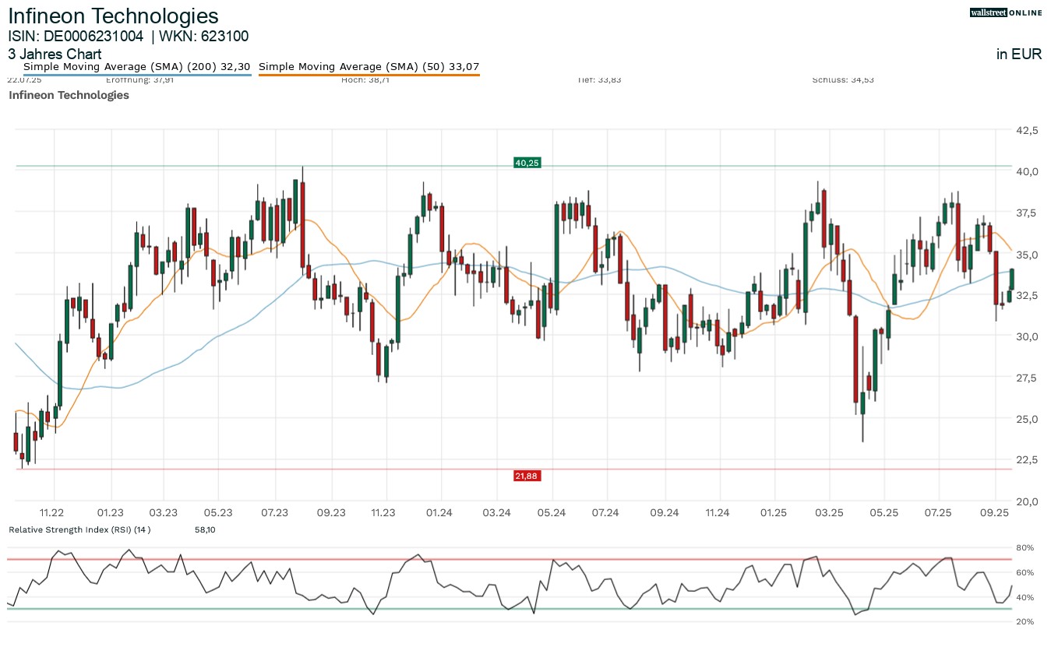Screen dimensions: 1051x647
Task: Click the 09.24 date axis label
Action: [x=665, y=512]
